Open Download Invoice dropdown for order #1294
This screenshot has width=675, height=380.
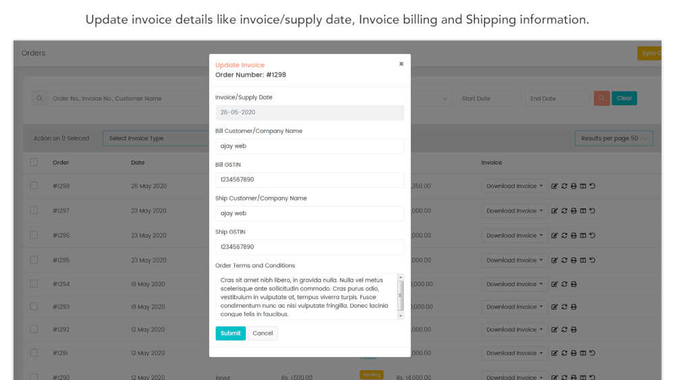point(514,284)
